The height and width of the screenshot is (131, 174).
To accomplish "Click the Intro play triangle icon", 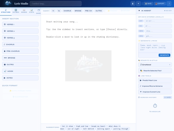I will tap(5, 78).
